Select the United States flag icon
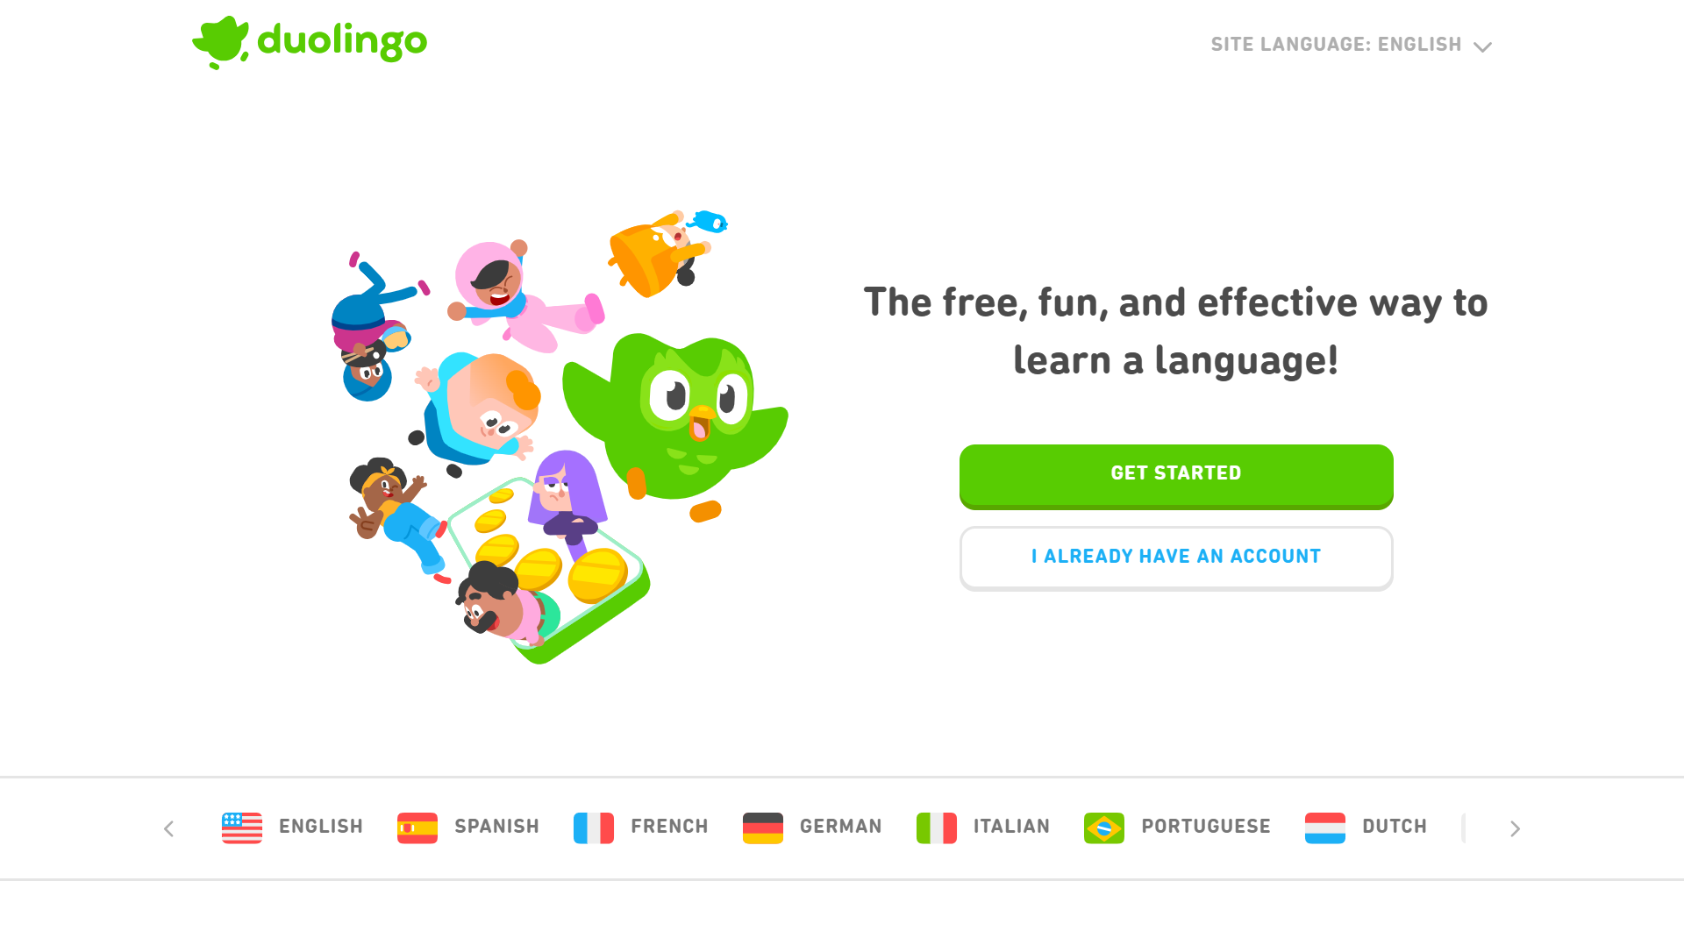This screenshot has width=1684, height=952. 242,828
